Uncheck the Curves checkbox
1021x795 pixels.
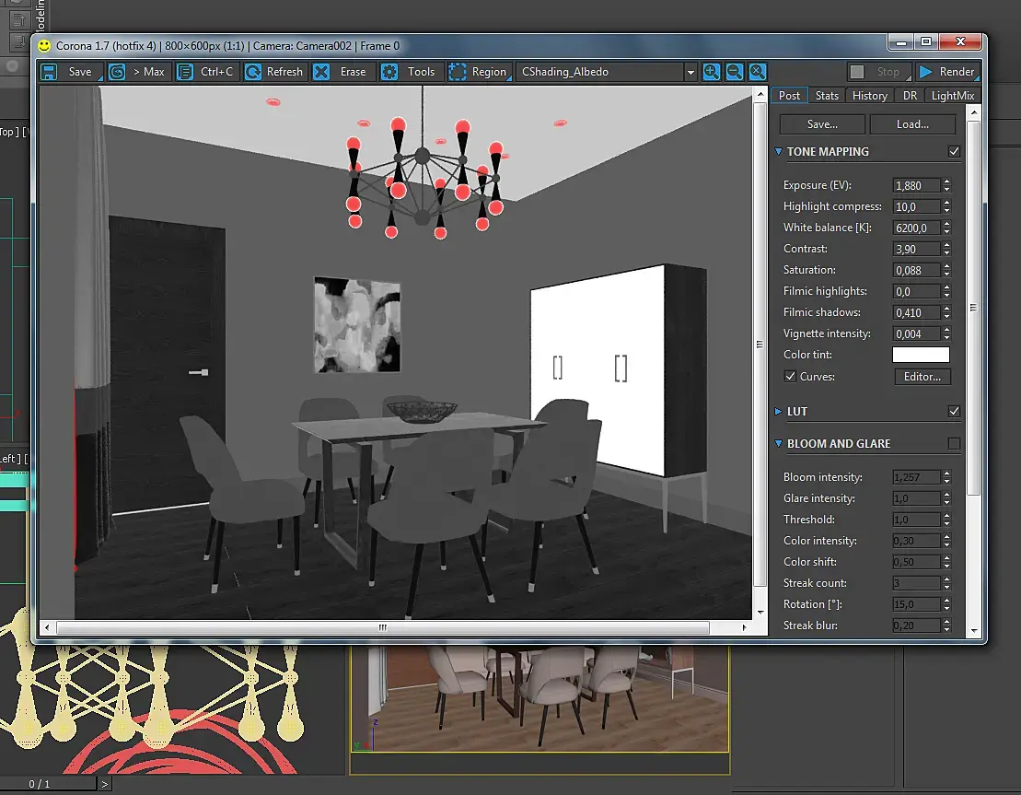tap(790, 377)
